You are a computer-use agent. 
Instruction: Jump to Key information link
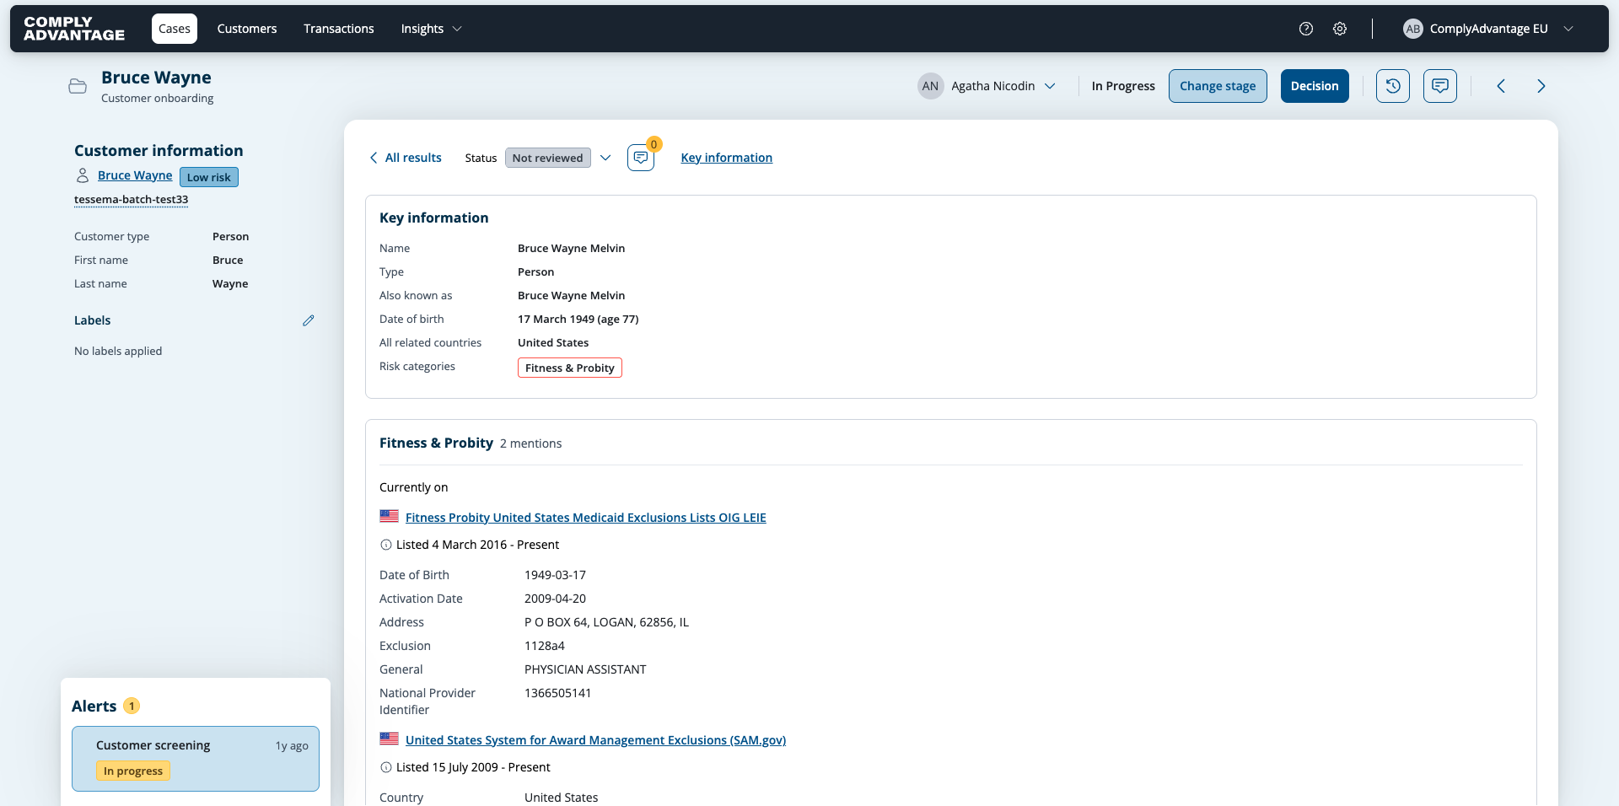(x=727, y=158)
